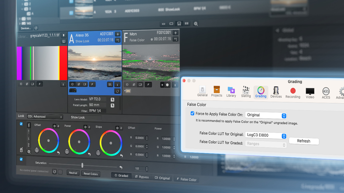Click the Reset Colors button

(x=91, y=174)
